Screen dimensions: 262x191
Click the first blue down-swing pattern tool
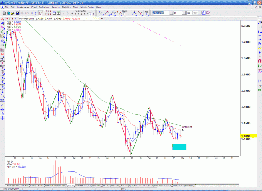pos(101,13)
